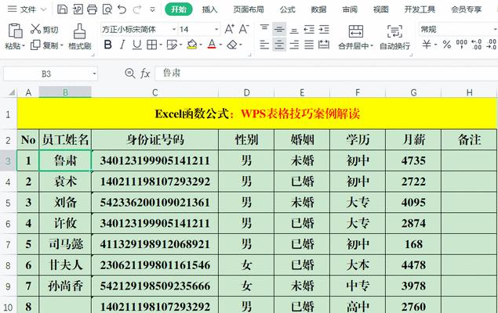Toggle align left
Viewport: 498px width, 313px height.
pos(264,45)
